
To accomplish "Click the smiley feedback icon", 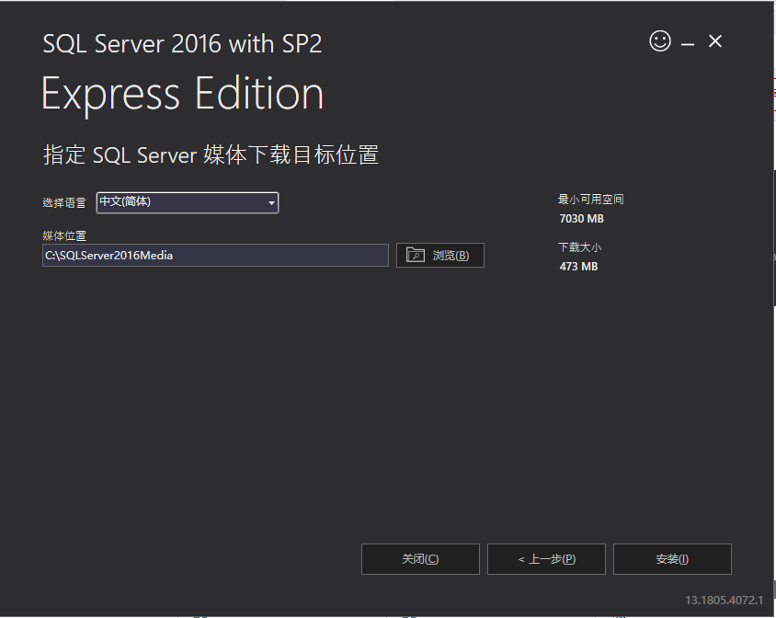I will [x=660, y=41].
